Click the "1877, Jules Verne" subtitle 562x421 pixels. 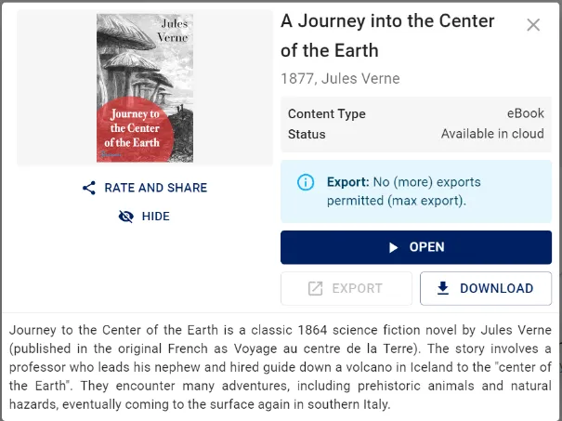pyautogui.click(x=340, y=78)
